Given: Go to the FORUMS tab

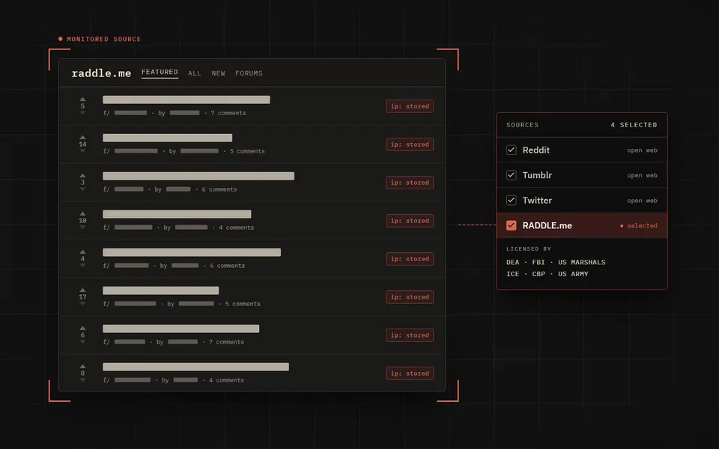Looking at the screenshot, I should tap(249, 73).
